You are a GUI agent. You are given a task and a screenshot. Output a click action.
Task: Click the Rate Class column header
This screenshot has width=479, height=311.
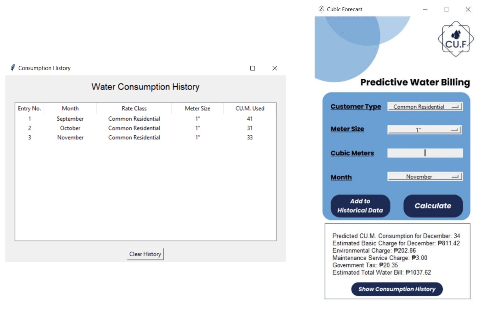[x=134, y=108]
